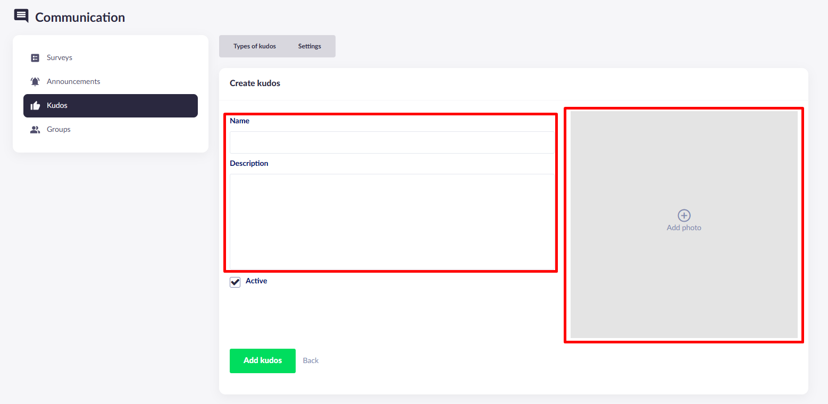Uncheck the Active checkbox
Viewport: 828px width, 404px height.
click(x=235, y=282)
